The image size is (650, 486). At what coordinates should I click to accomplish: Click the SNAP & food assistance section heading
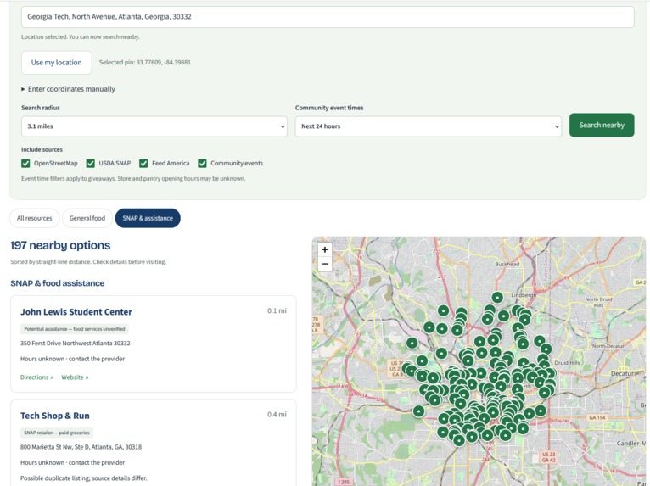(58, 283)
